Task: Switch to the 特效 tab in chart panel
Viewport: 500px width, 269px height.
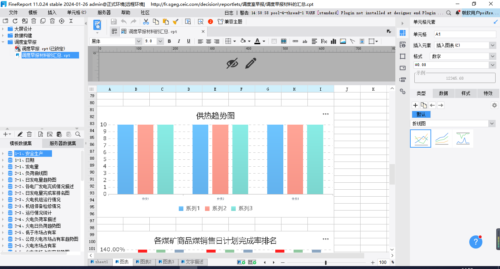Action: (x=488, y=93)
